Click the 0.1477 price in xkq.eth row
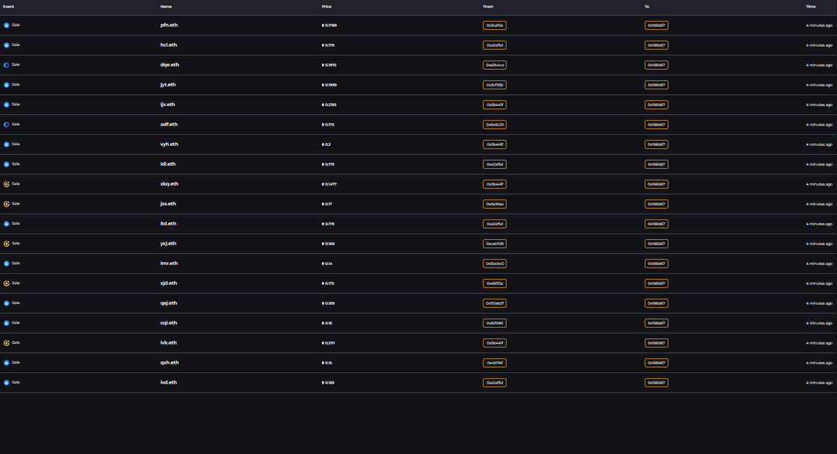The height and width of the screenshot is (454, 837). point(331,184)
